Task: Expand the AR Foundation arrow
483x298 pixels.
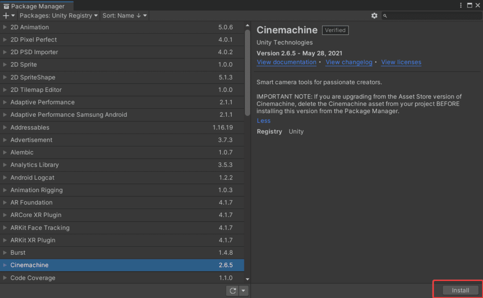Action: pyautogui.click(x=5, y=202)
